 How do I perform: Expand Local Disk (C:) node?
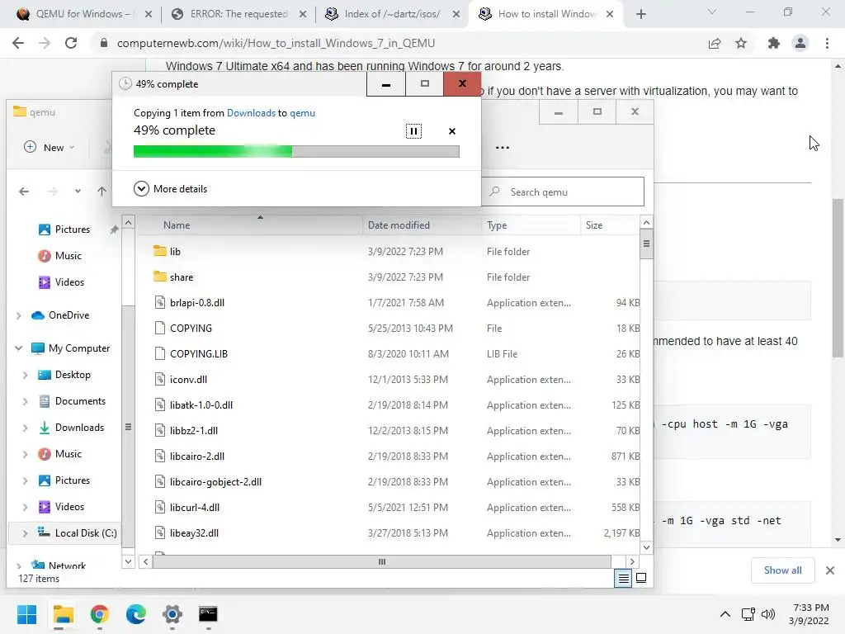point(25,533)
